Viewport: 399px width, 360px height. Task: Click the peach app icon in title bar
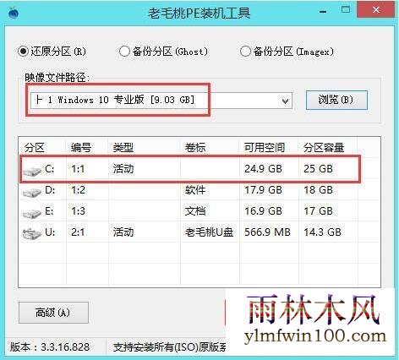tap(14, 13)
